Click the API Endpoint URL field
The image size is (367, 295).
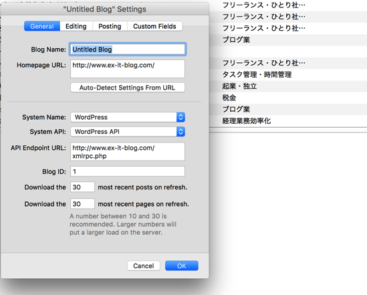click(x=128, y=151)
